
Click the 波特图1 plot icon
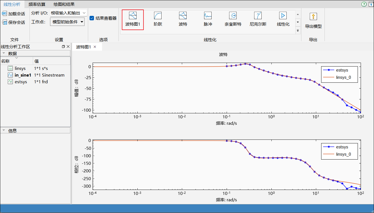pos(133,16)
